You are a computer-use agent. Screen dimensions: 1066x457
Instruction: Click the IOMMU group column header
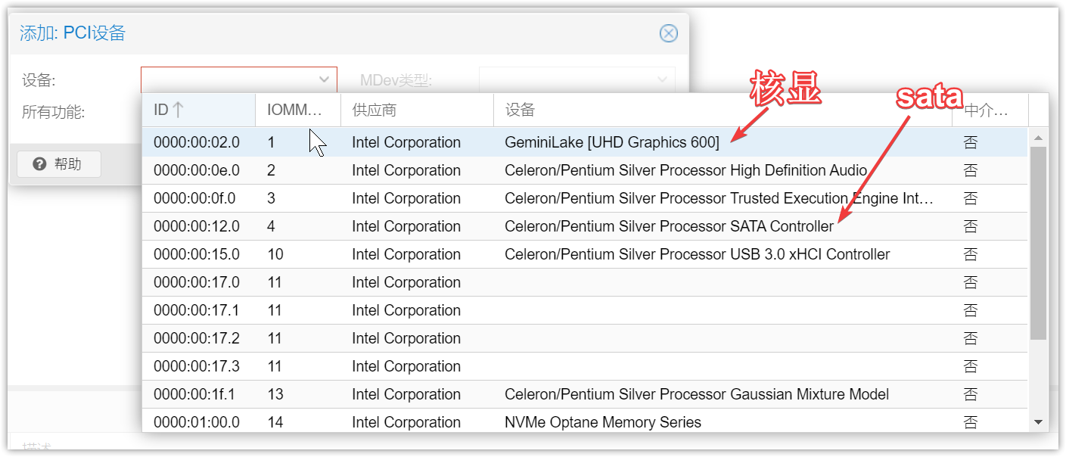click(x=297, y=110)
